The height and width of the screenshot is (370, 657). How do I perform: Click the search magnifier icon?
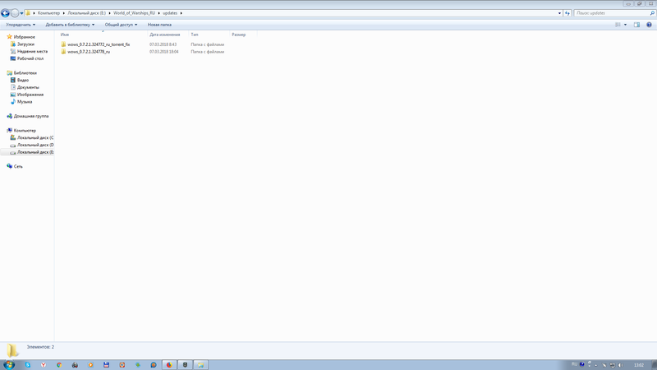tap(652, 13)
